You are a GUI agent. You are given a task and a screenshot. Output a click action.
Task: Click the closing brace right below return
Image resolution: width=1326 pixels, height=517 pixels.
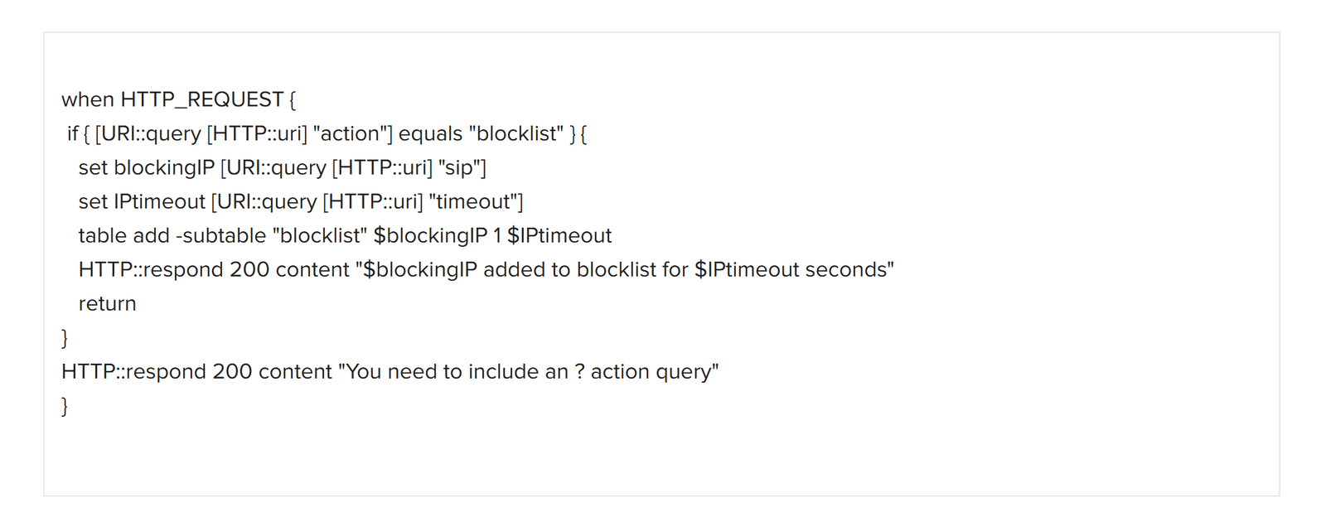pyautogui.click(x=65, y=338)
